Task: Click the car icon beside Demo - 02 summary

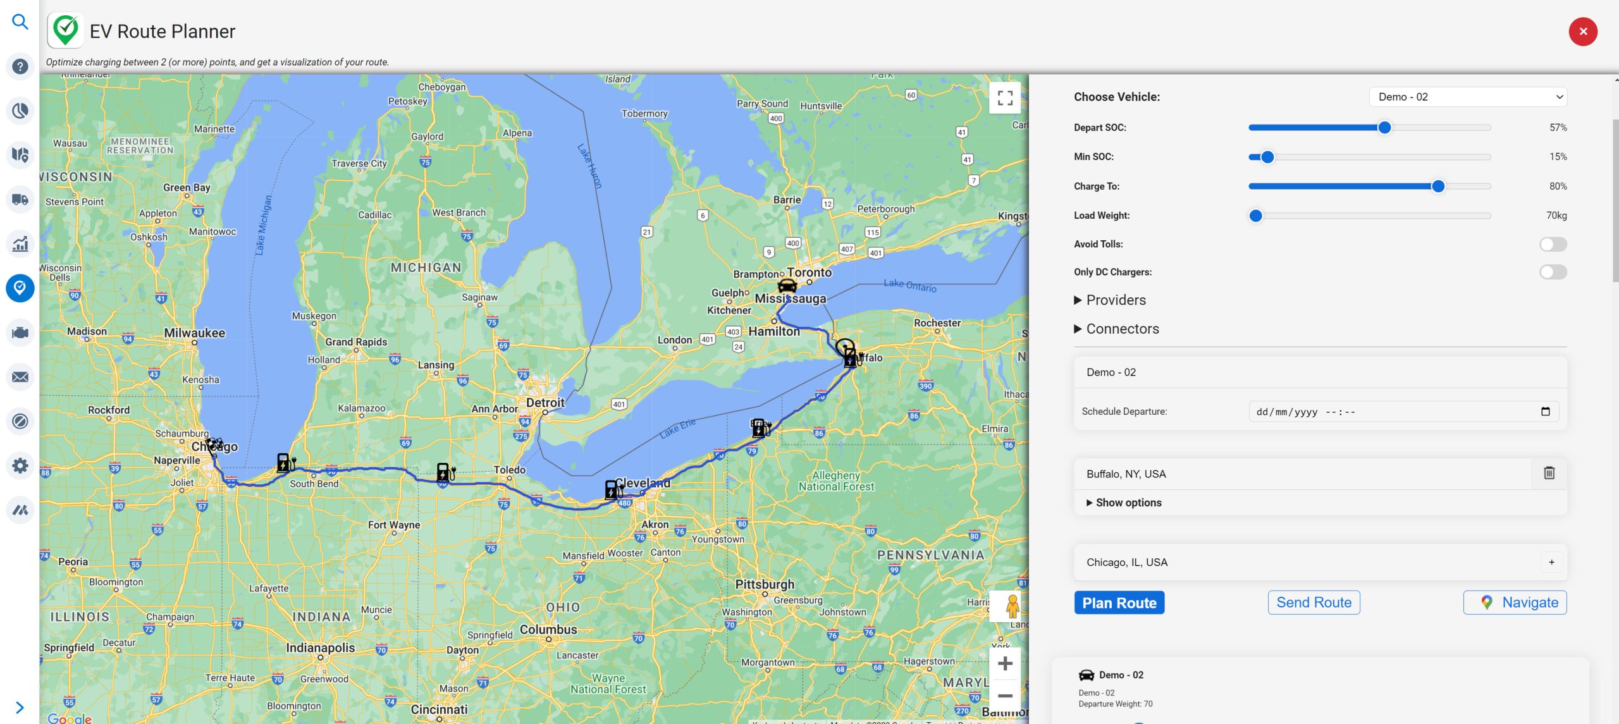Action: pyautogui.click(x=1086, y=675)
